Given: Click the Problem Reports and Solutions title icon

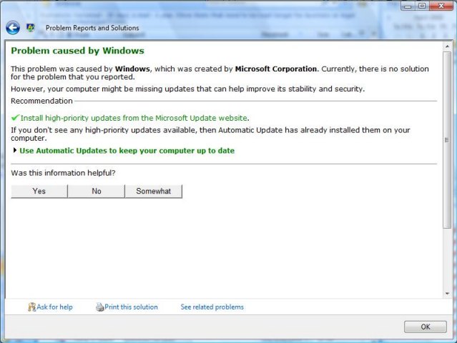Looking at the screenshot, I should (30, 28).
